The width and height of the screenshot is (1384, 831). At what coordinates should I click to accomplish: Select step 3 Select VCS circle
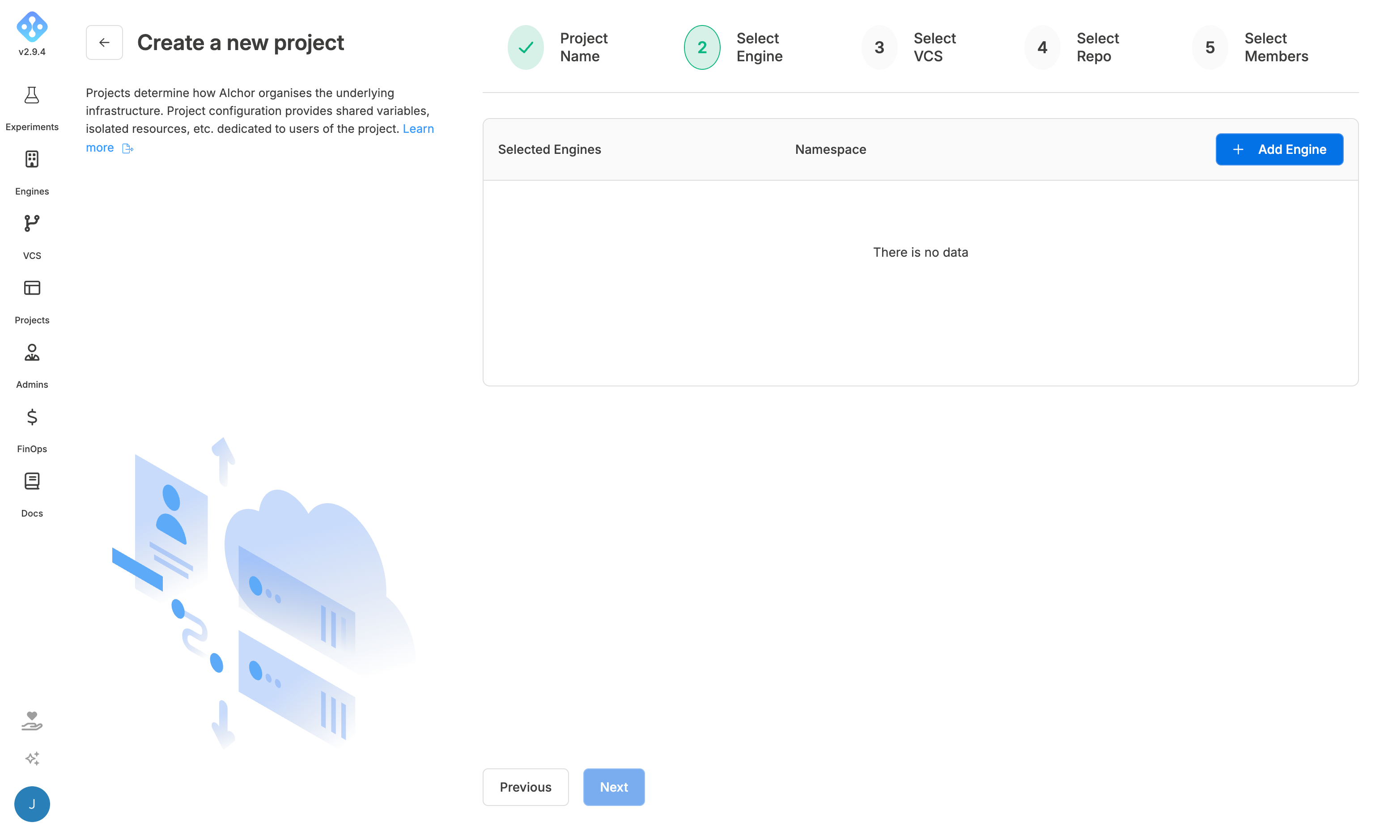point(879,47)
